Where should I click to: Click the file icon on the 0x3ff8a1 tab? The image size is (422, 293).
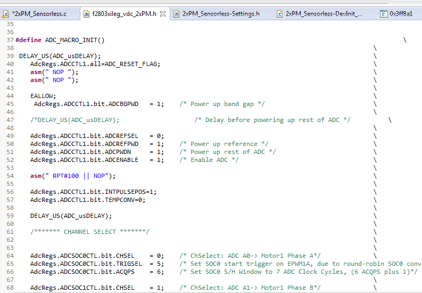pos(384,14)
